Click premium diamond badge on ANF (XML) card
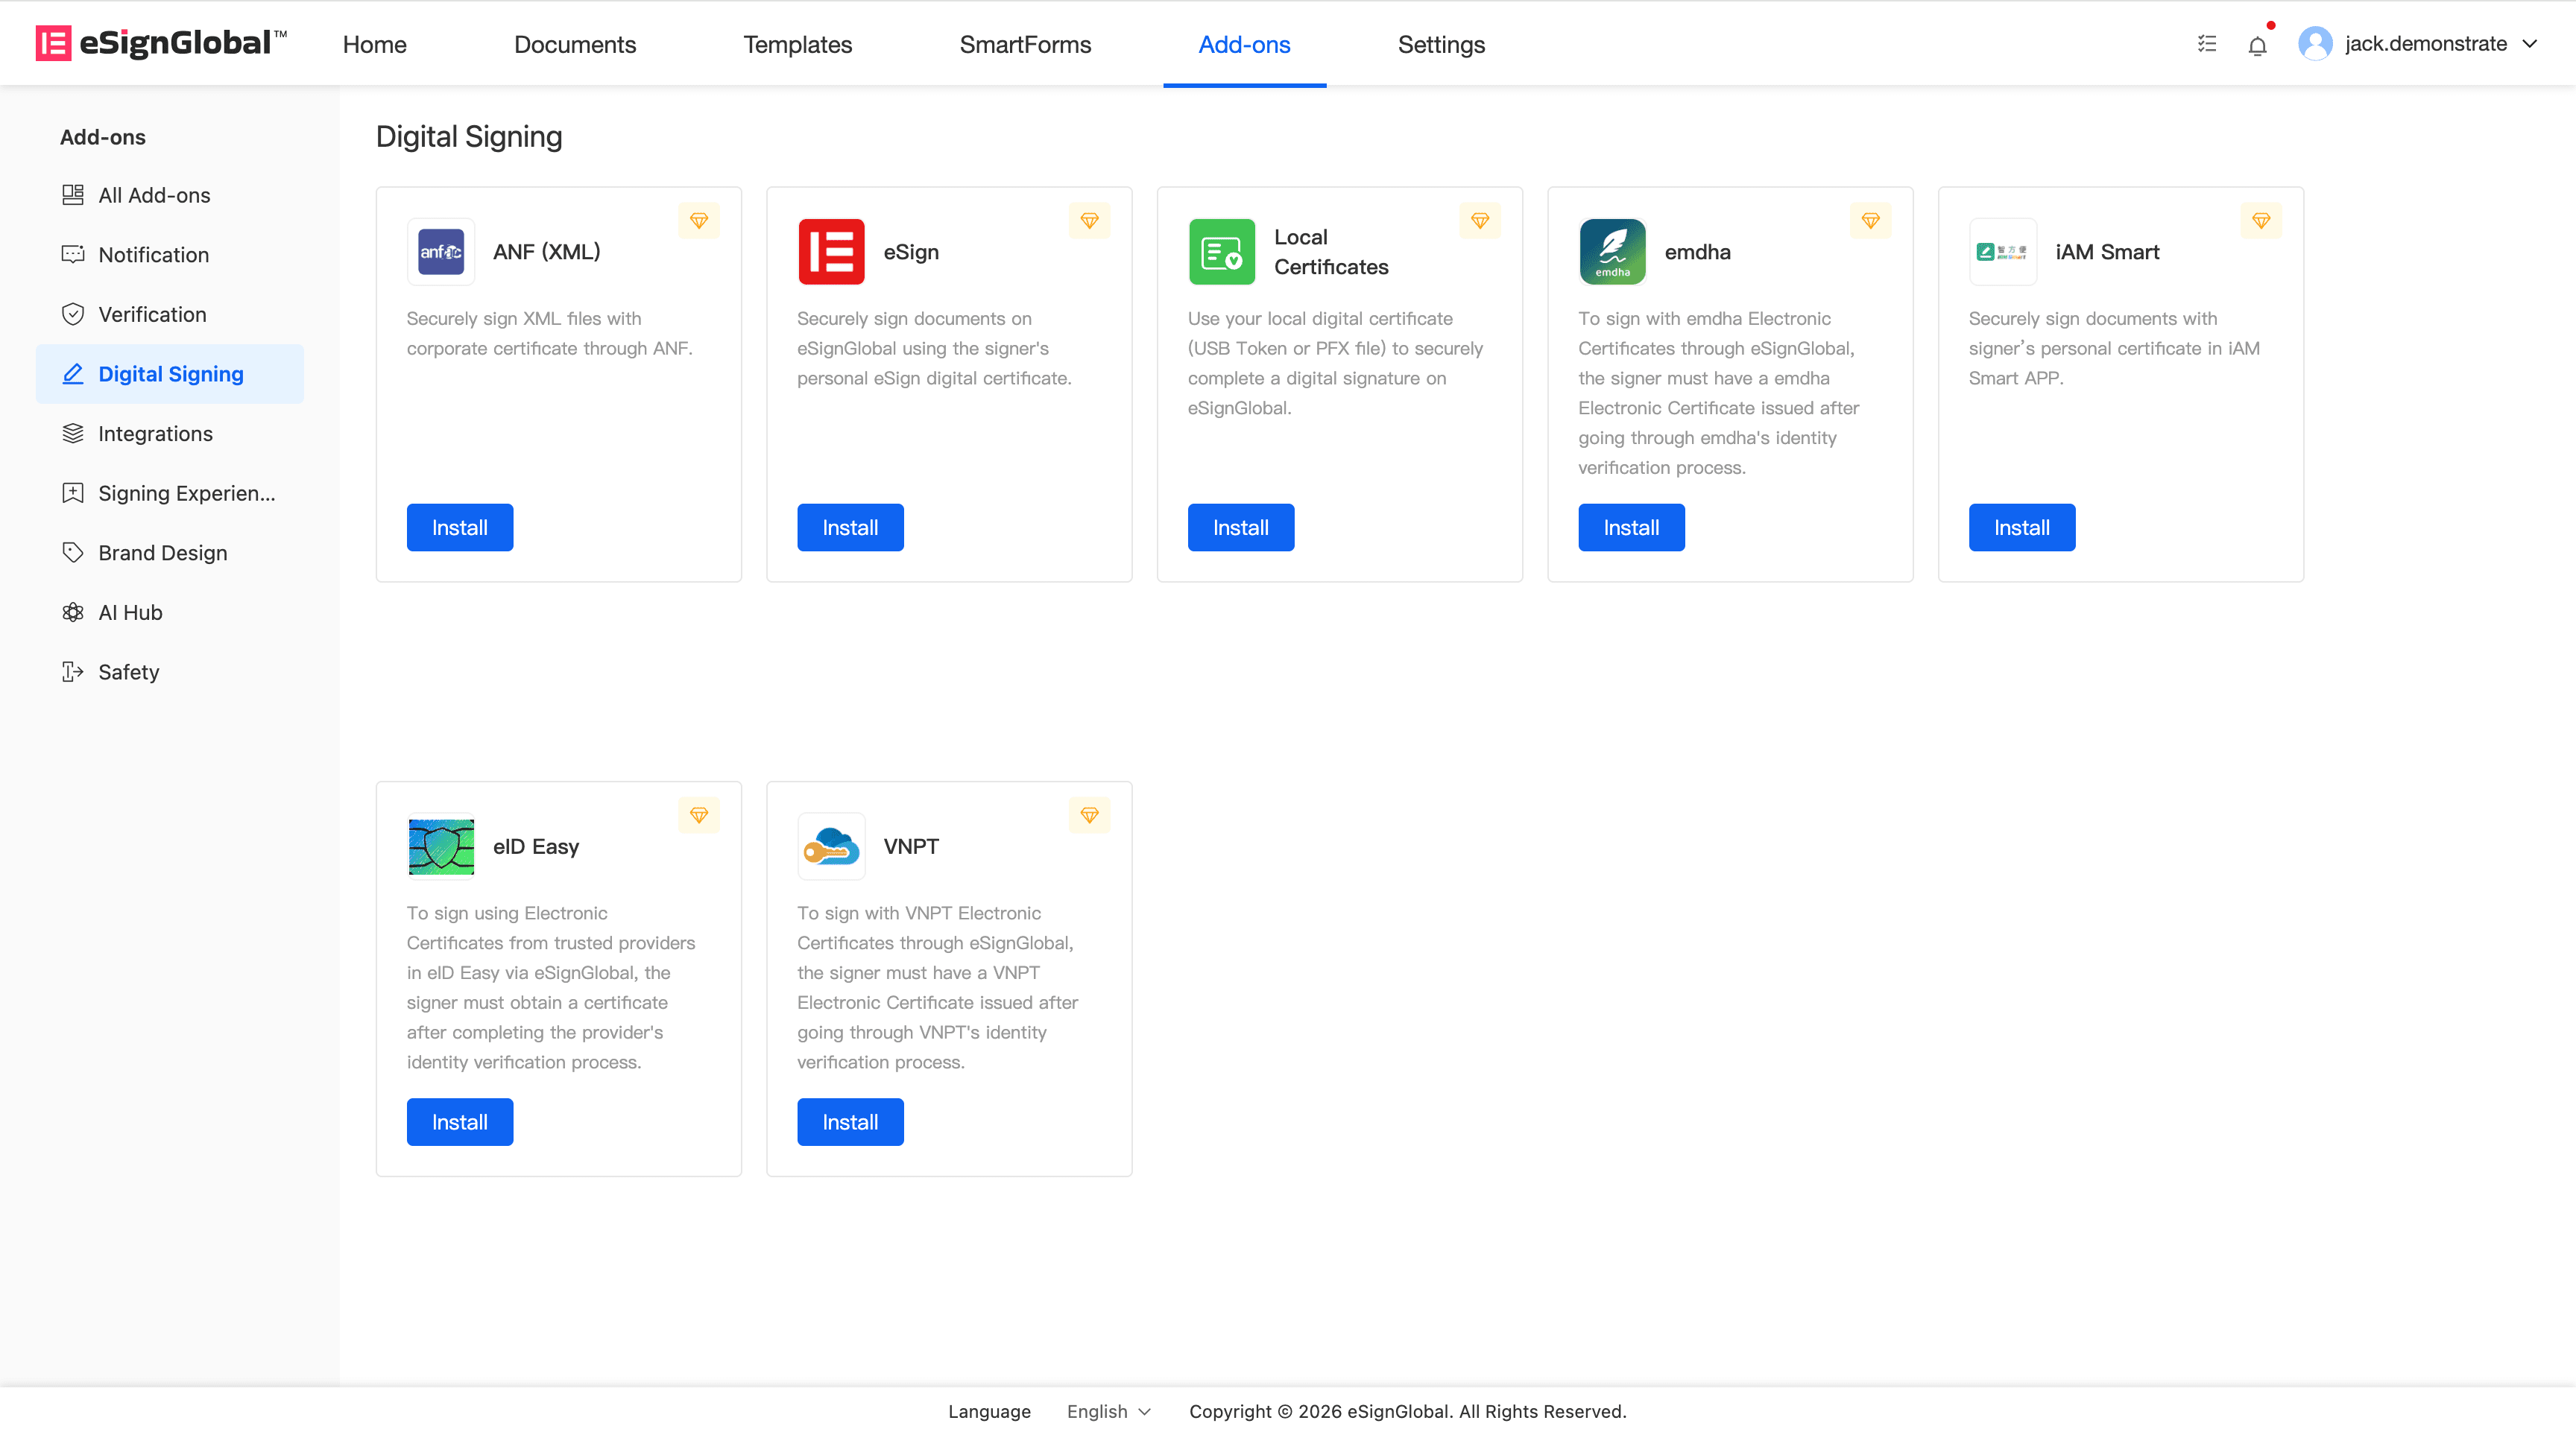The width and height of the screenshot is (2576, 1435). click(699, 221)
